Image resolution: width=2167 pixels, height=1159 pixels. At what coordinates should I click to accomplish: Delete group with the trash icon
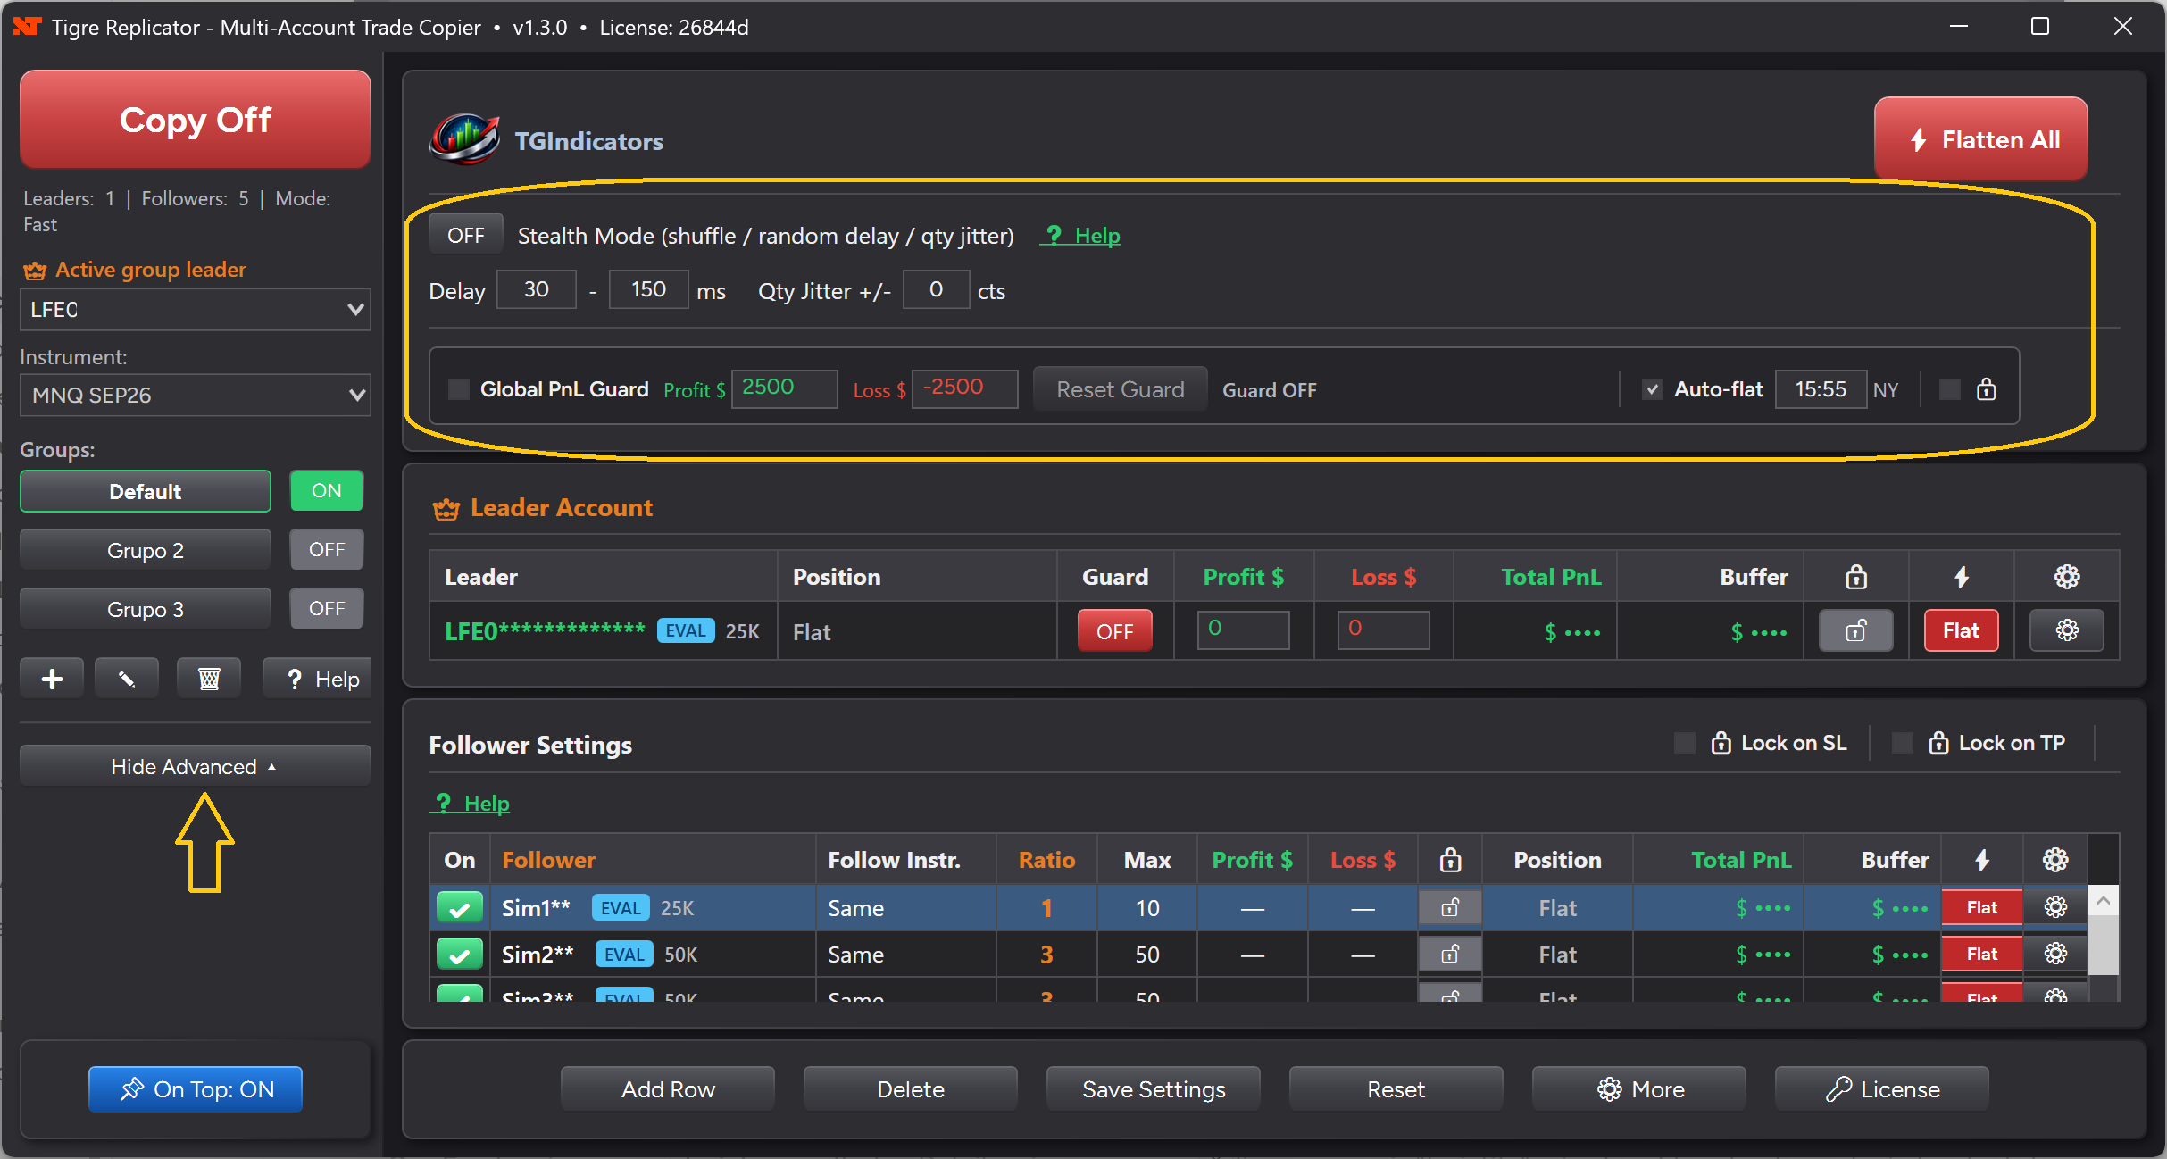click(x=209, y=680)
